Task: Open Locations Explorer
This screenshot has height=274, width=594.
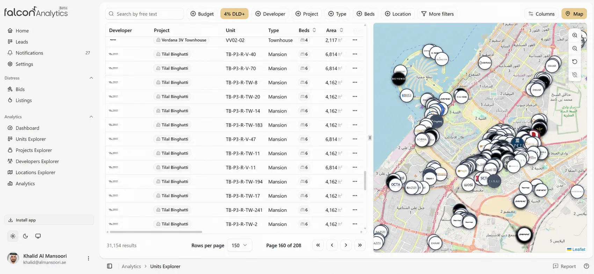Action: [x=35, y=173]
